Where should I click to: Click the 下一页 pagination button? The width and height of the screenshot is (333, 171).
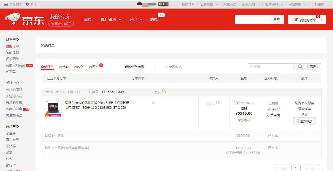click(311, 168)
